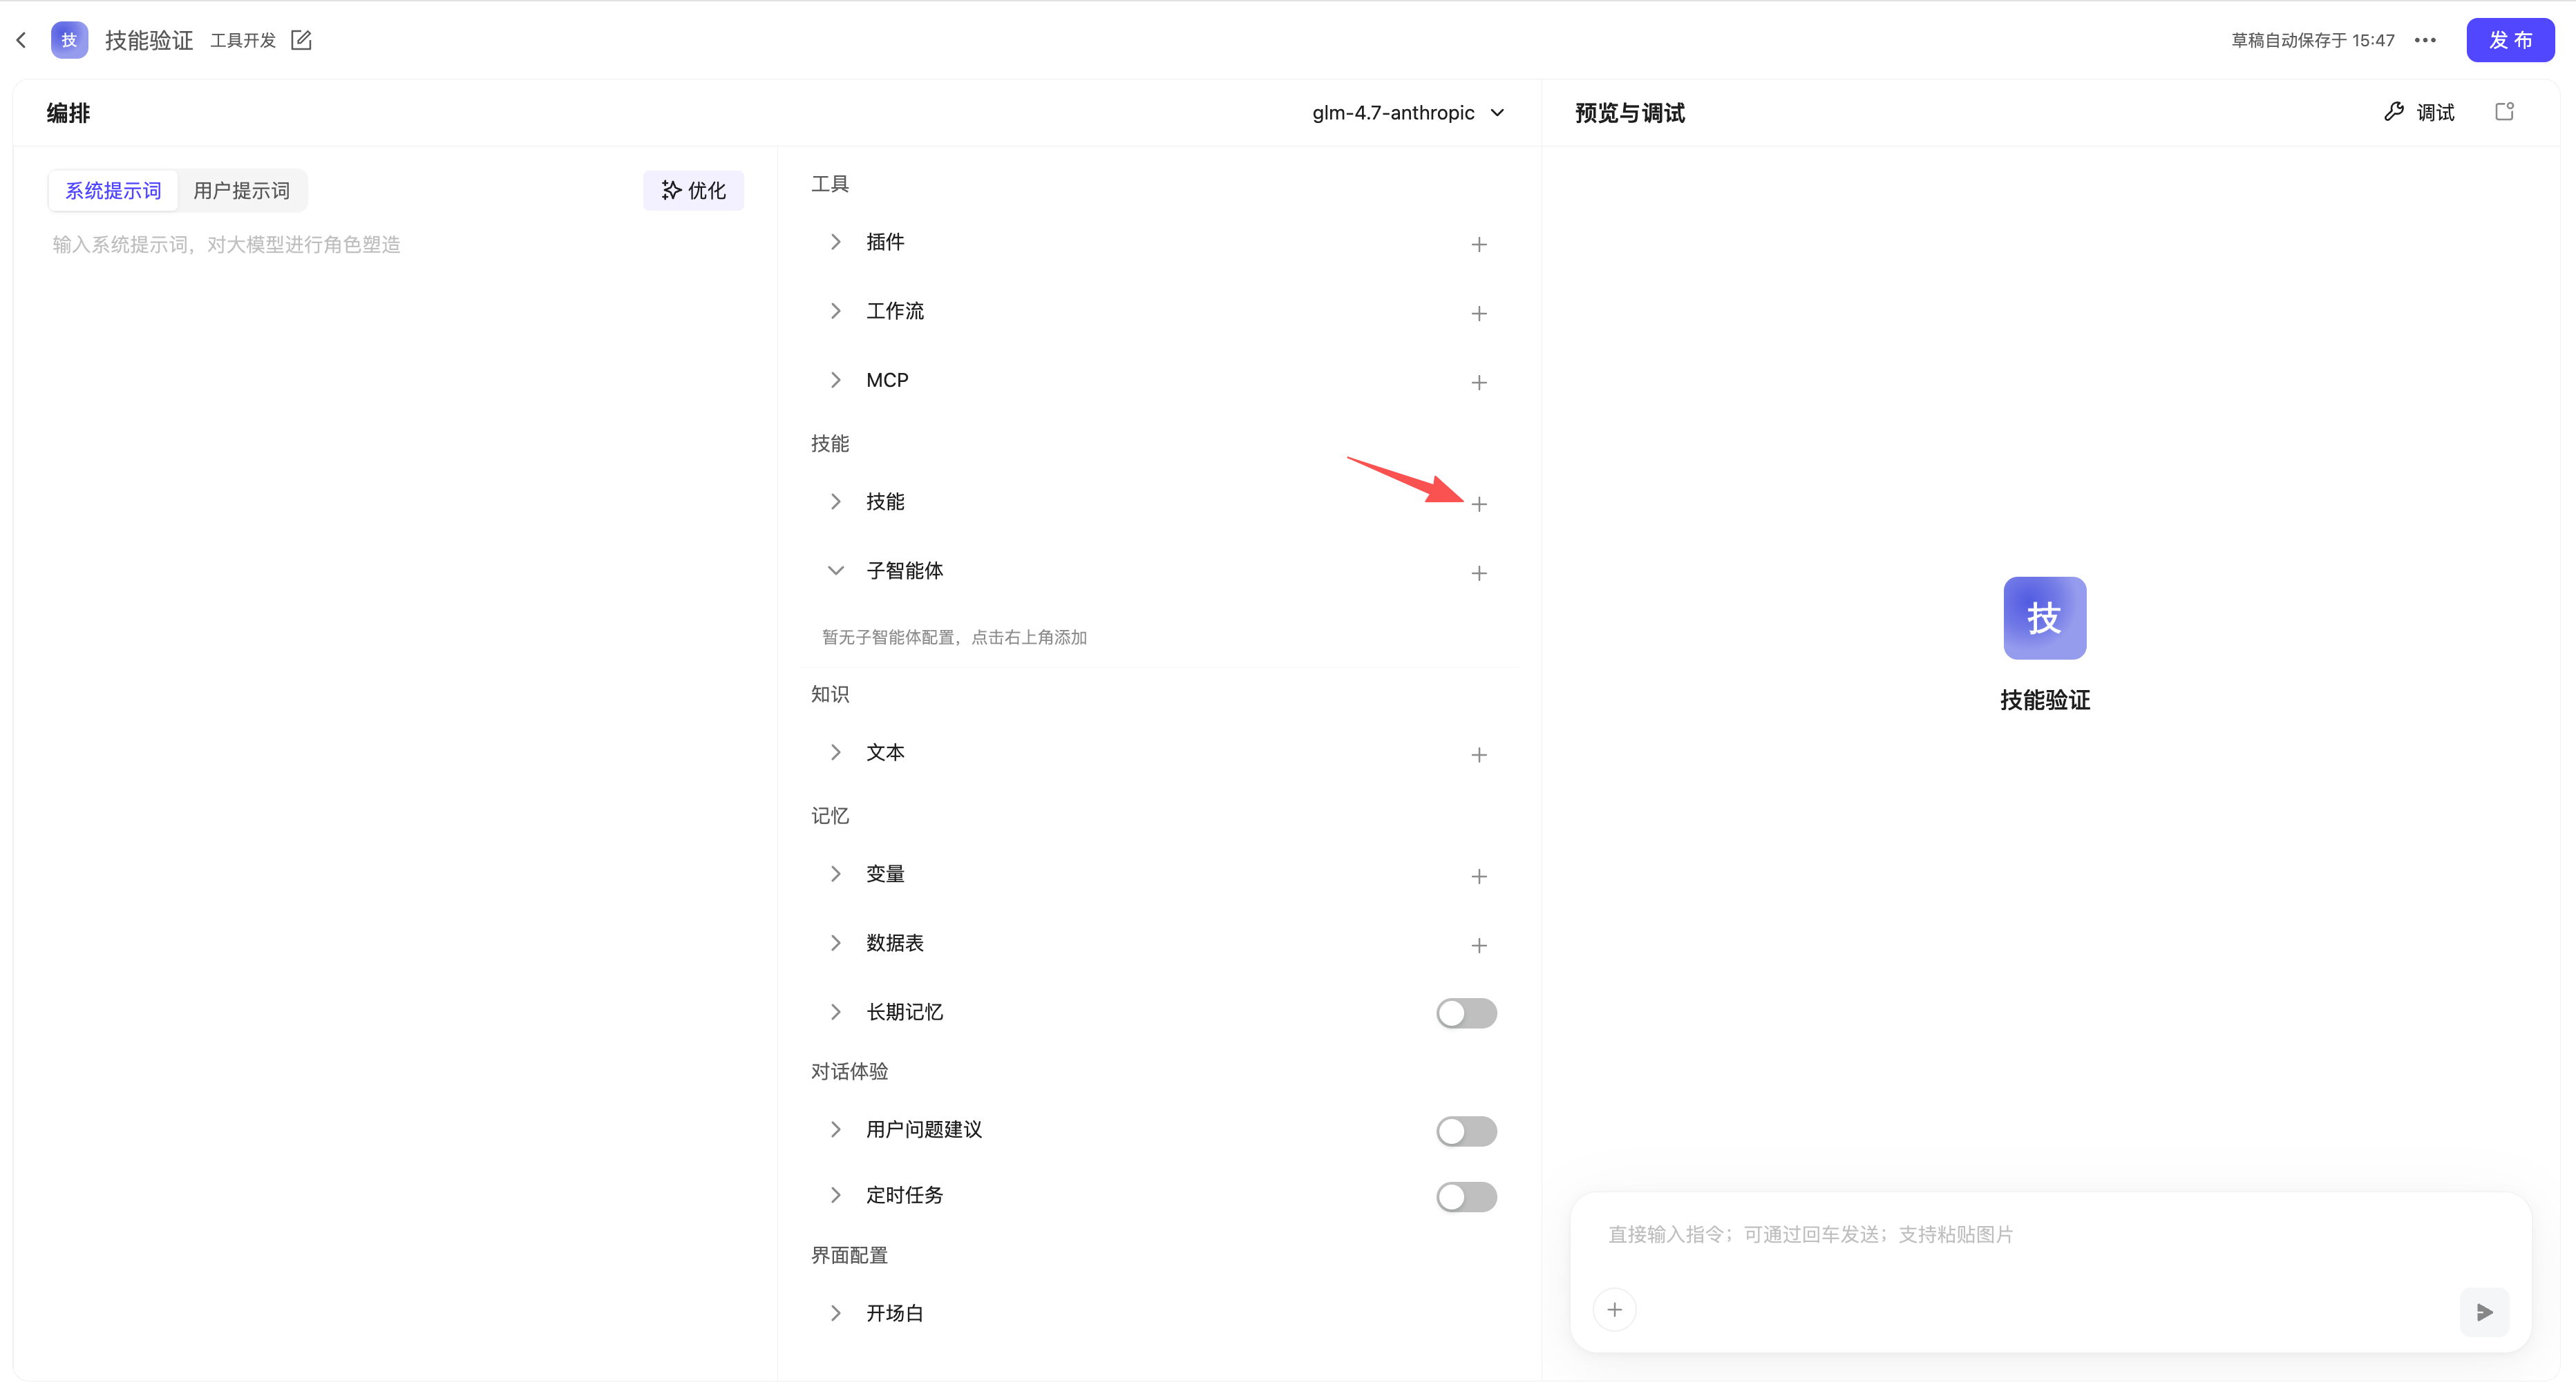2576x1387 pixels.
Task: Click the send arrow in the chat box
Action: pos(2484,1312)
